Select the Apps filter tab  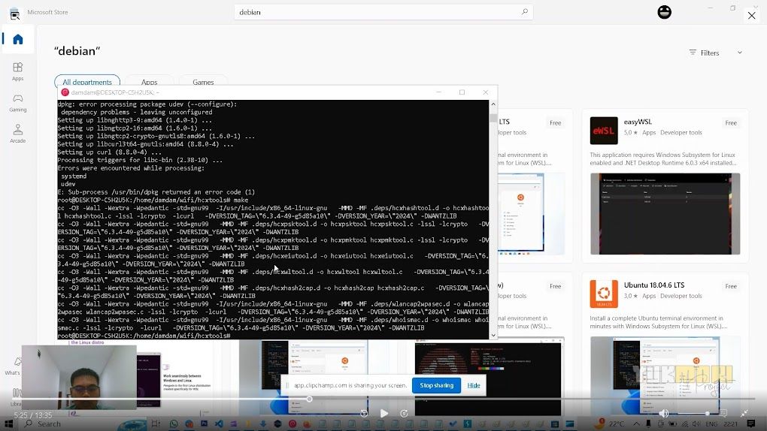(x=149, y=82)
